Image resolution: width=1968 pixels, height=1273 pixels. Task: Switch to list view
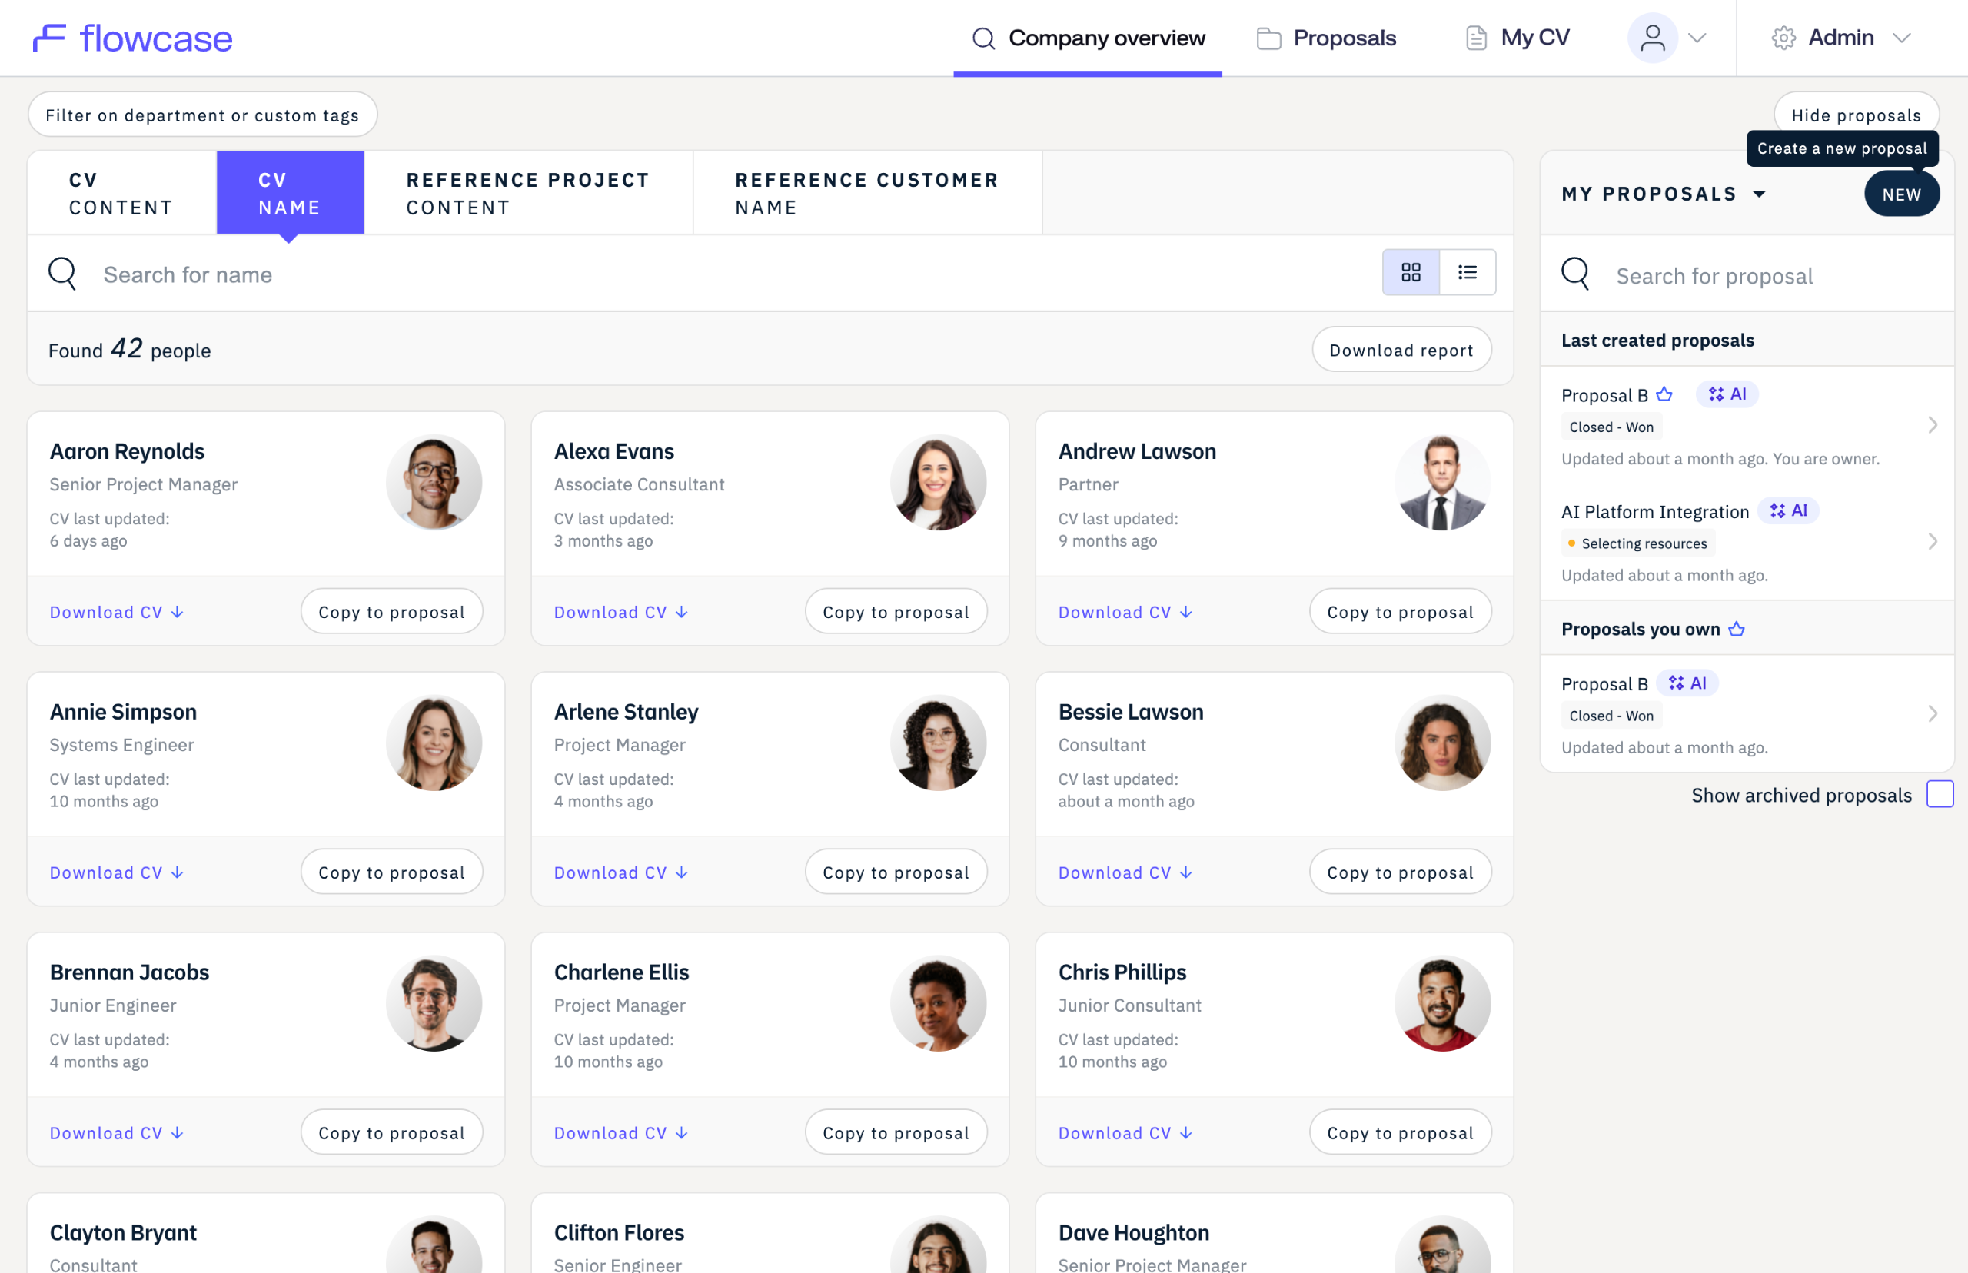(x=1468, y=272)
